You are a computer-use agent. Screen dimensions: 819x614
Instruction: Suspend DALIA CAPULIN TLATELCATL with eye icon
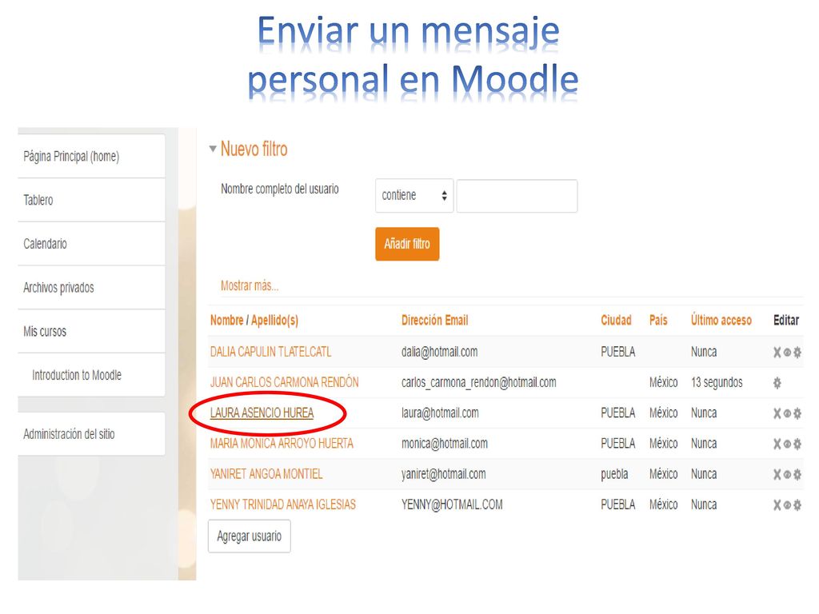click(787, 353)
